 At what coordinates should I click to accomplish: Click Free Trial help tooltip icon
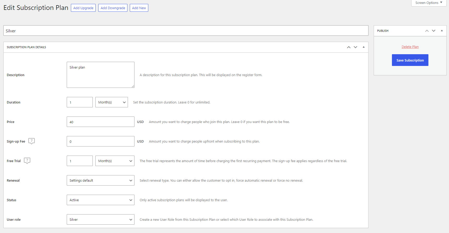pyautogui.click(x=27, y=161)
